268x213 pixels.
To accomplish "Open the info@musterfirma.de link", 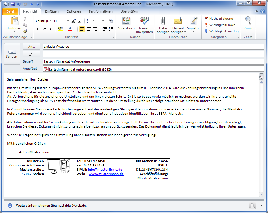I will click(105, 170).
